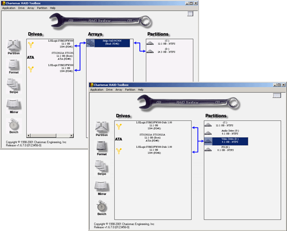Select the Stripe tool in front window
The width and height of the screenshot is (287, 231).
[102, 168]
